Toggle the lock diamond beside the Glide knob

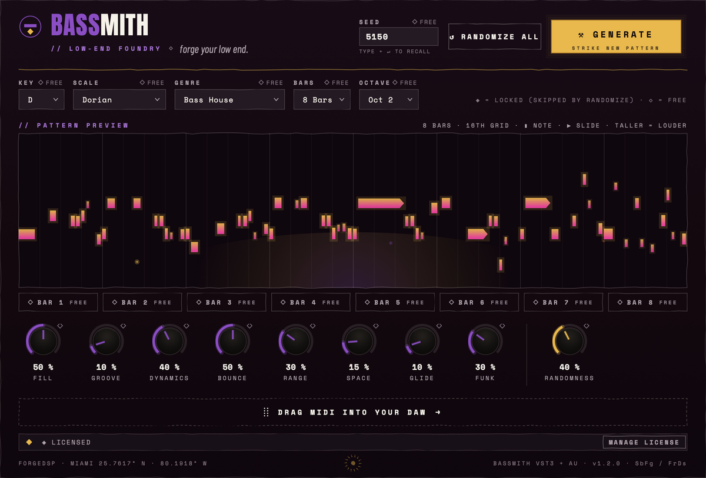coord(439,325)
